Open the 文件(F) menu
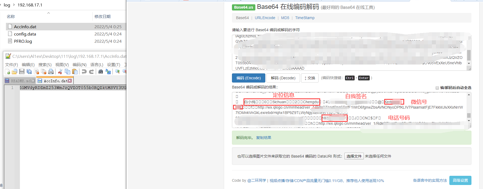Viewport: 483px width, 189px height. [12, 65]
